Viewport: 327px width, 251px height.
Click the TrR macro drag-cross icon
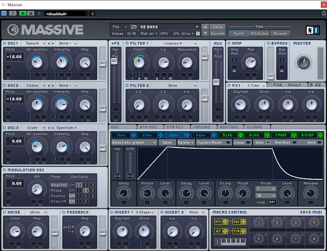point(243,231)
